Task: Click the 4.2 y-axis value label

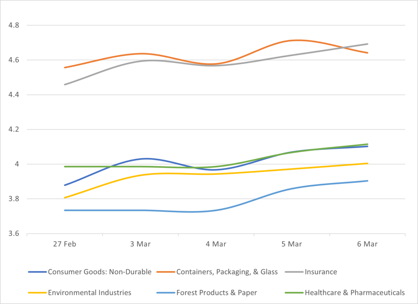Action: pos(14,130)
